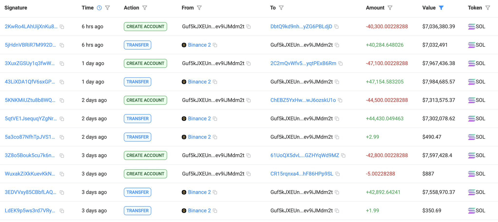Copy the 61UoQX5dvL...GZHYqWd9MZ address
The height and width of the screenshot is (222, 498).
click(x=343, y=156)
